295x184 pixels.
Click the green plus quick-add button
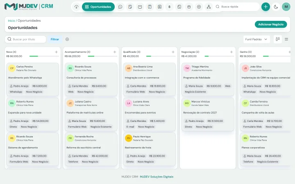tap(265, 7)
